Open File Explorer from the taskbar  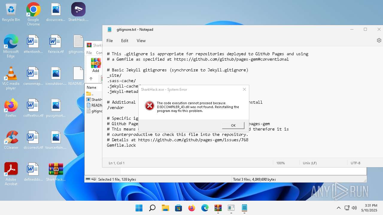[165, 208]
